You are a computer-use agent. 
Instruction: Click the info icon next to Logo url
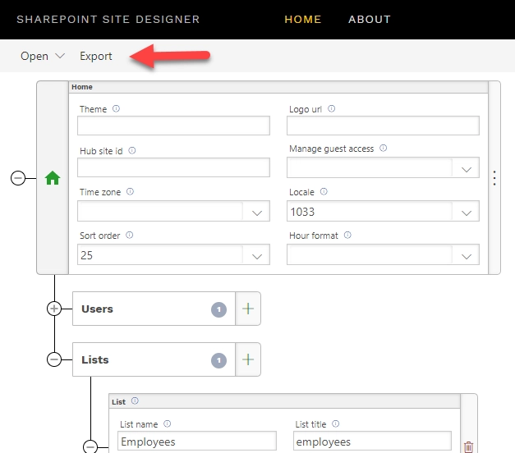pos(331,108)
